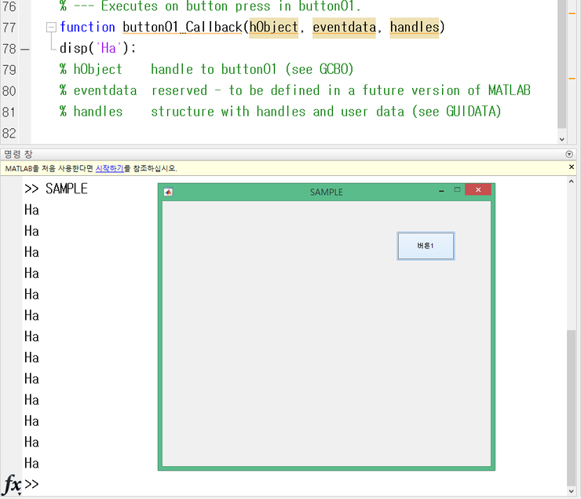Click the editor vertical scrollbar thumb

pyautogui.click(x=561, y=63)
